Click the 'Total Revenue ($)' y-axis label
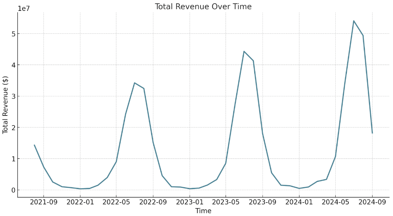The image size is (393, 216). pyautogui.click(x=6, y=105)
